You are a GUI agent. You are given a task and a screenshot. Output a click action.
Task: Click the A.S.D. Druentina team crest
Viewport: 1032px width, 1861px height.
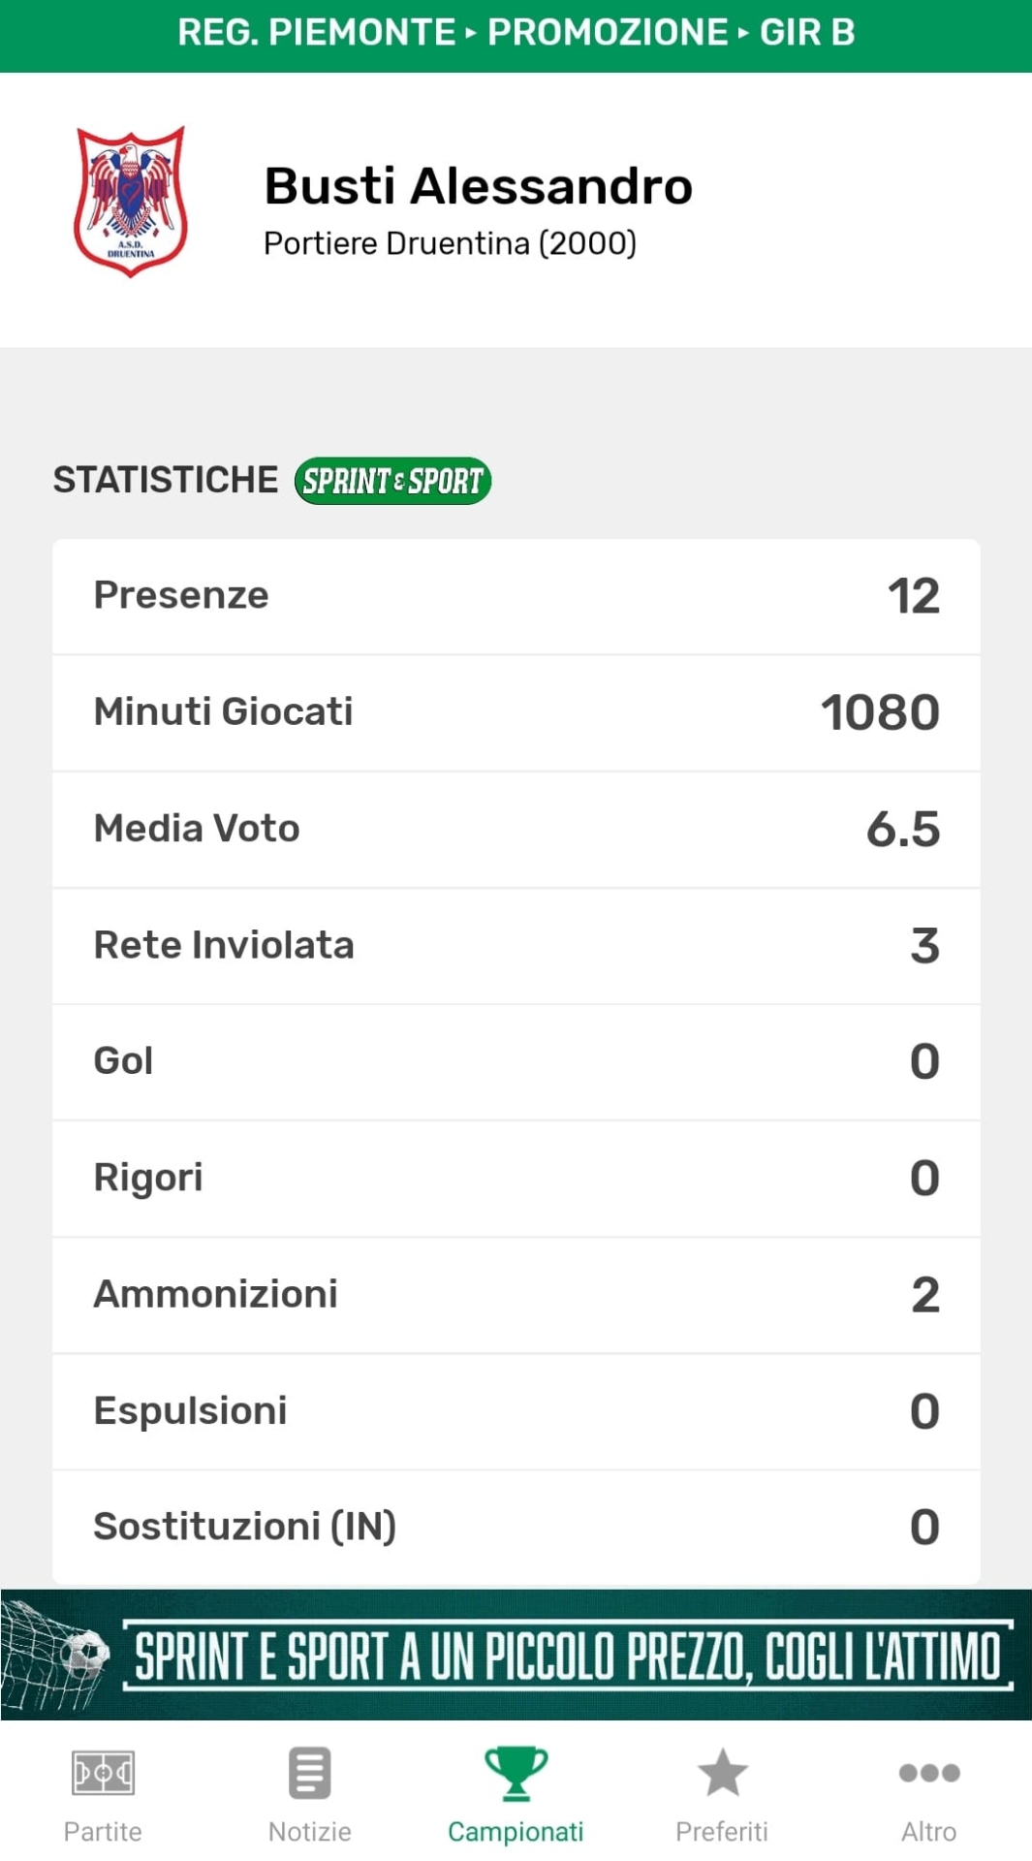[131, 202]
